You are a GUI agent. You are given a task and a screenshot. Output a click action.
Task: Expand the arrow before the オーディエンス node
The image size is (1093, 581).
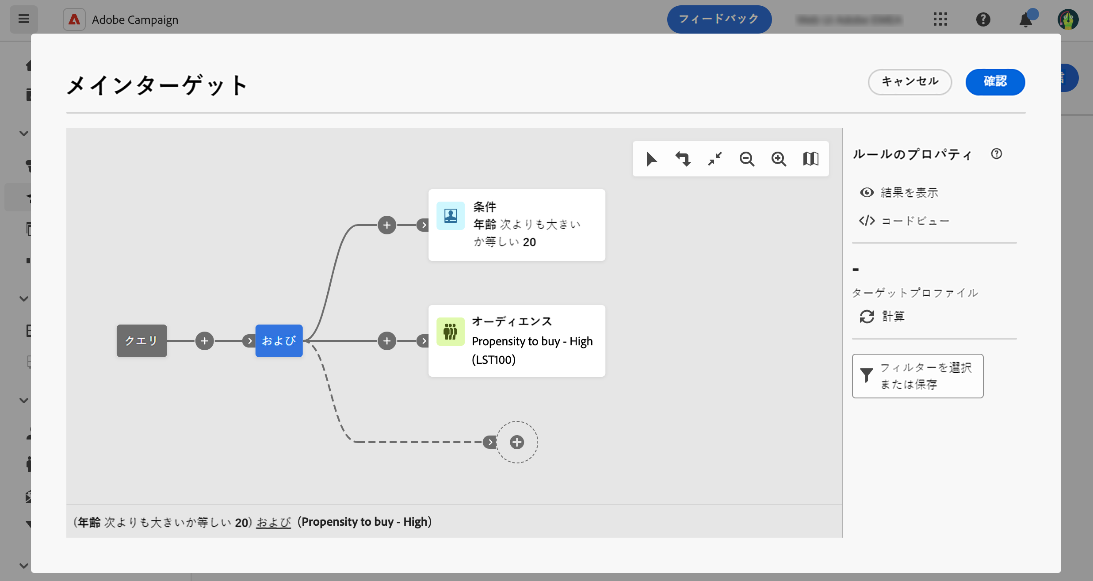click(x=424, y=341)
